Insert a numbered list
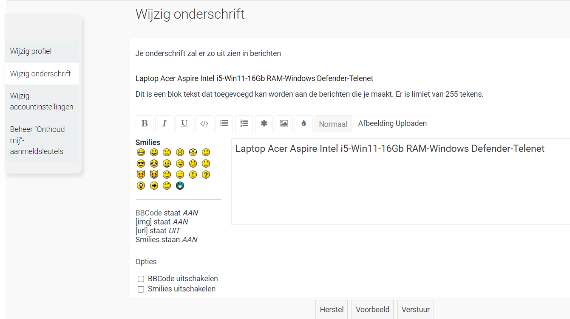 (x=244, y=123)
